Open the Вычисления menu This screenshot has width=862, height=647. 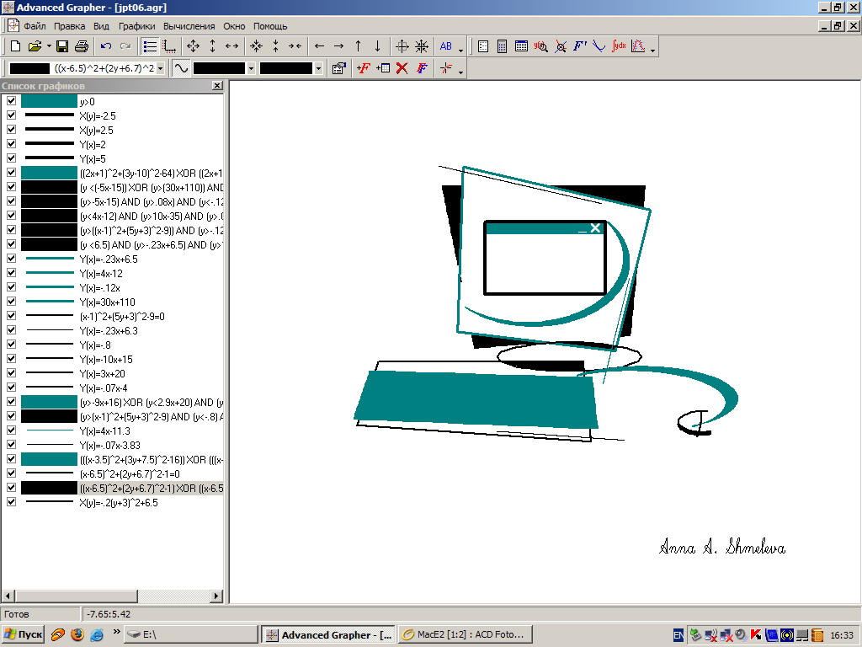[x=189, y=26]
